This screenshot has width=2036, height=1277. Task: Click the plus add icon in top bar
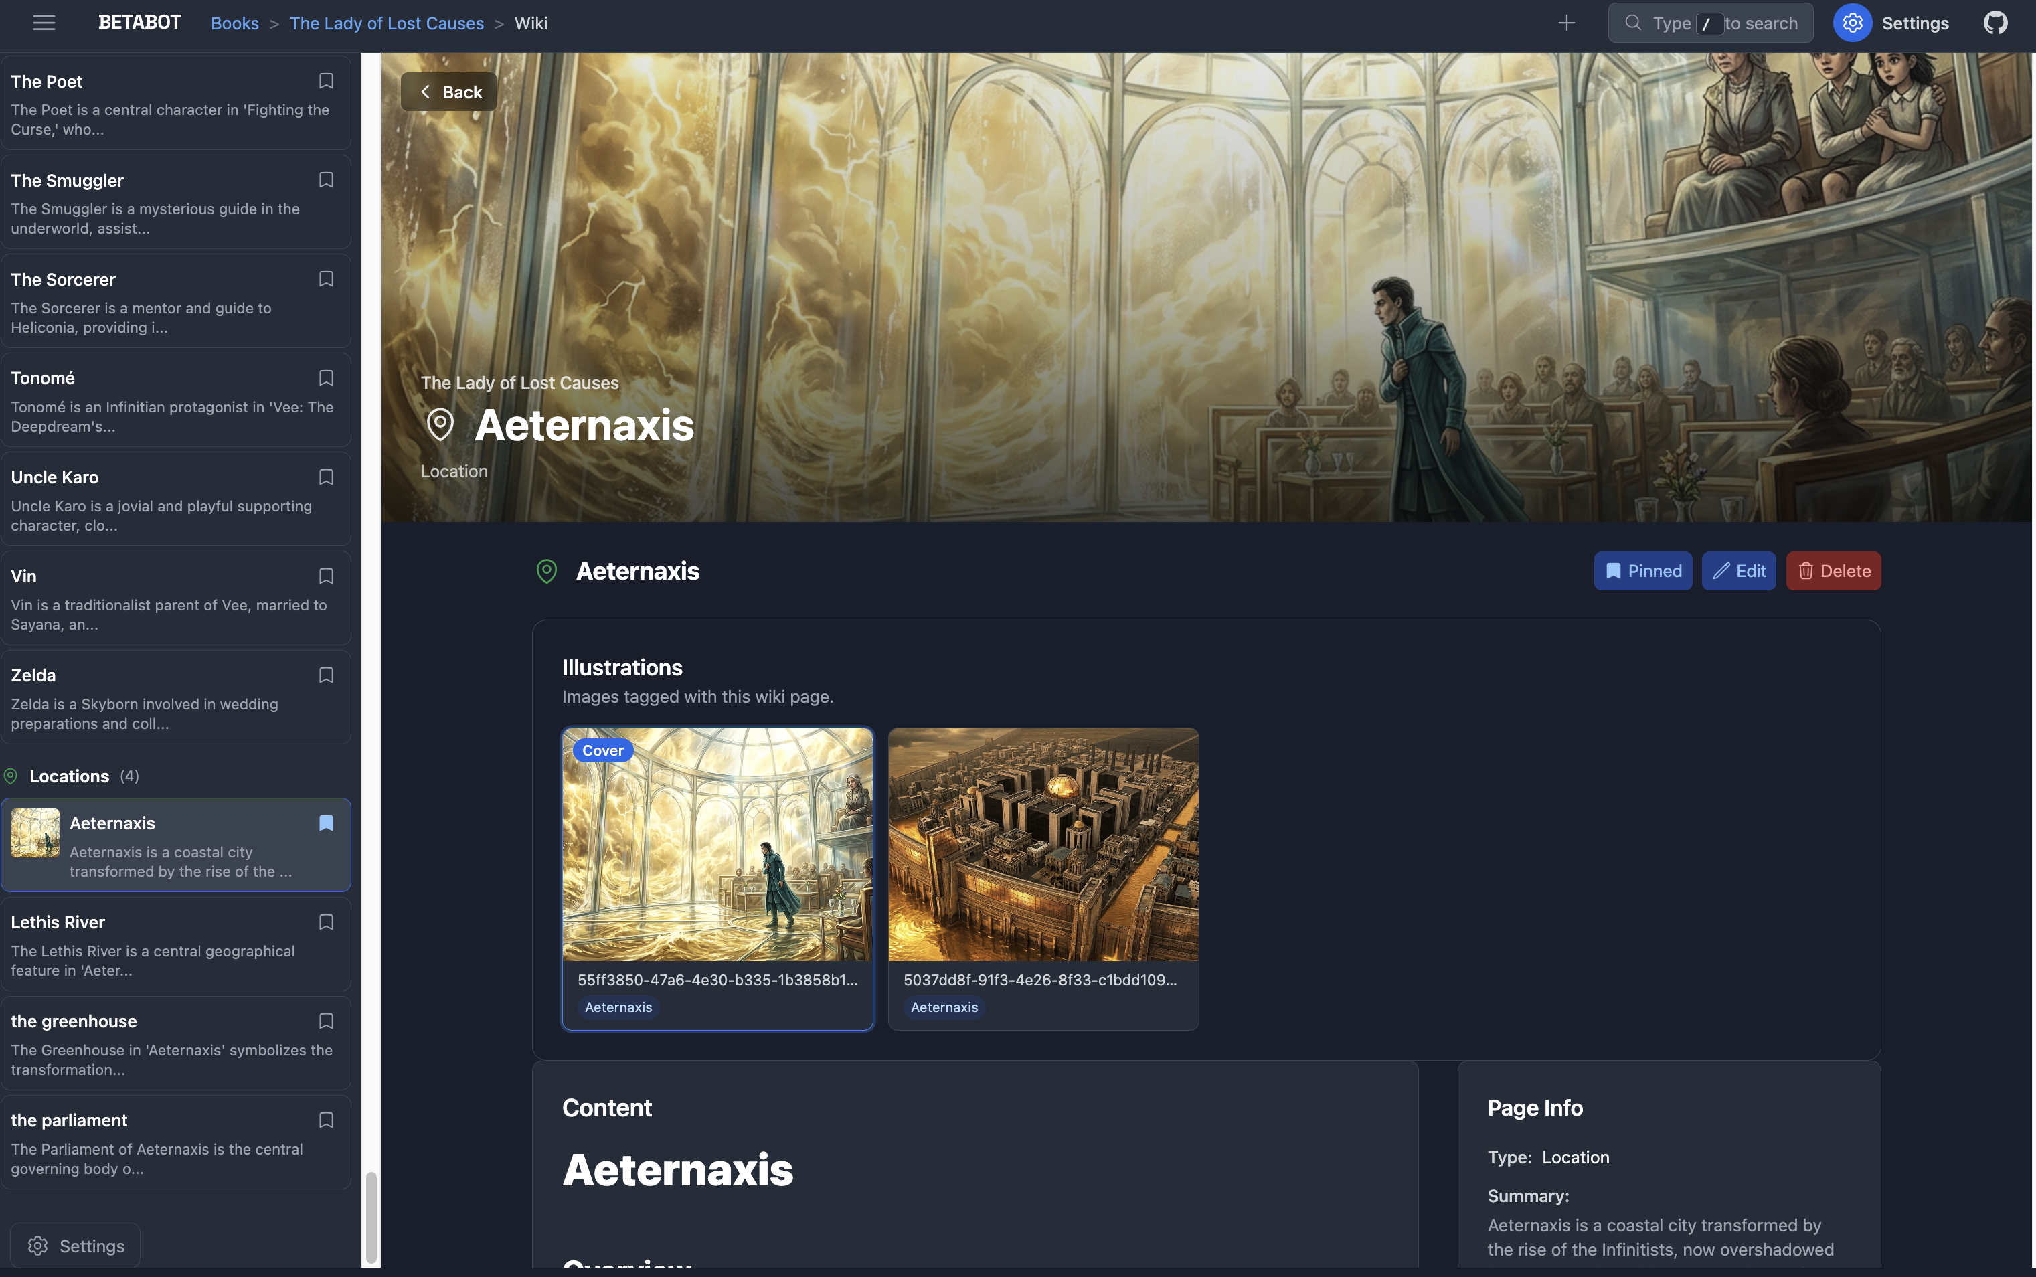(1565, 23)
